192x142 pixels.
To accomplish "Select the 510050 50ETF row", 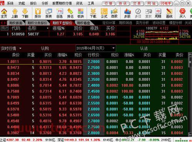I will click(58, 34).
